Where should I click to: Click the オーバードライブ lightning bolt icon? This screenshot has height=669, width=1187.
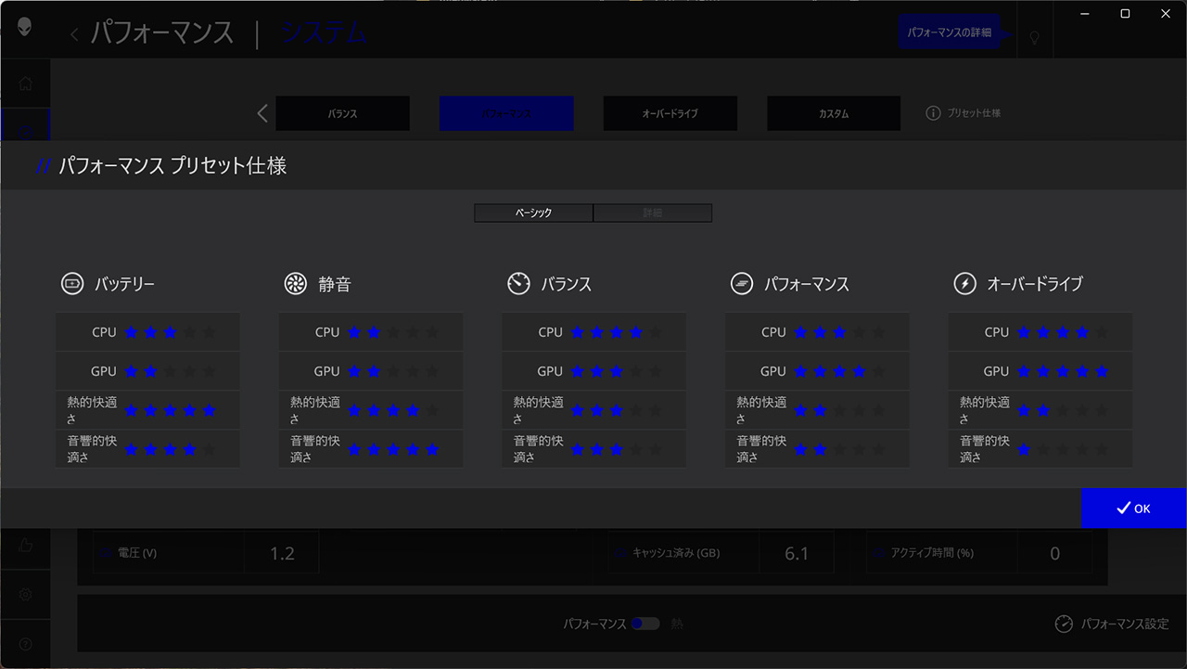pyautogui.click(x=964, y=284)
